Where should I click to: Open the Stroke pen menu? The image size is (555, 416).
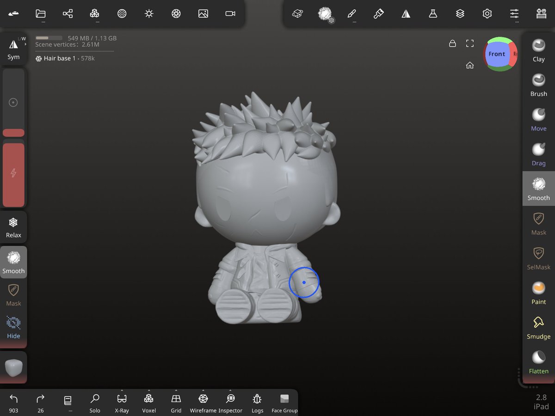351,14
